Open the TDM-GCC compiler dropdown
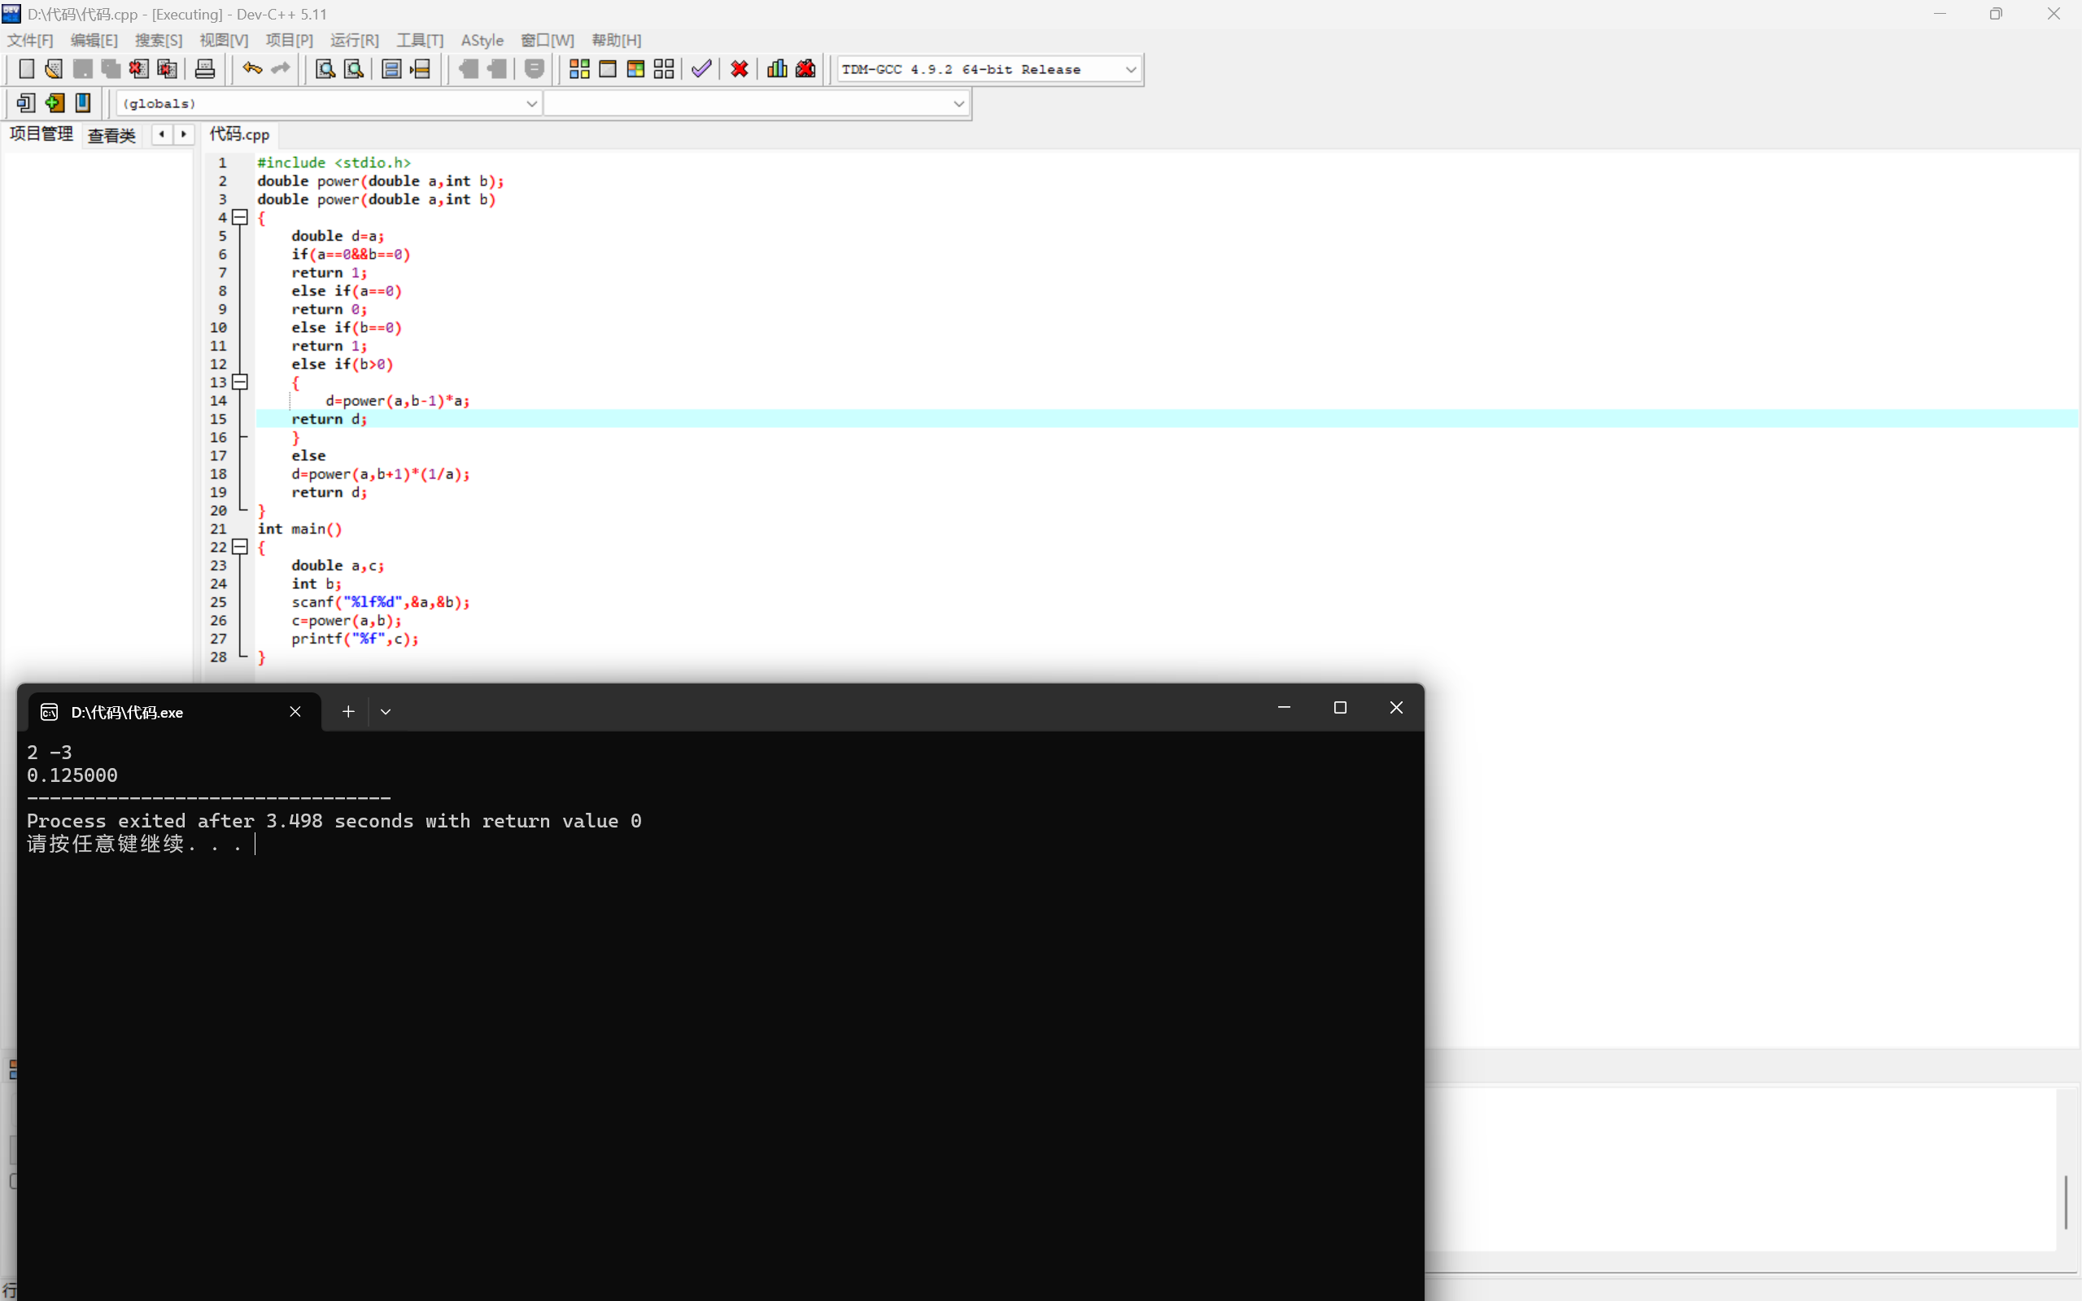Viewport: 2082px width, 1301px height. tap(1130, 70)
